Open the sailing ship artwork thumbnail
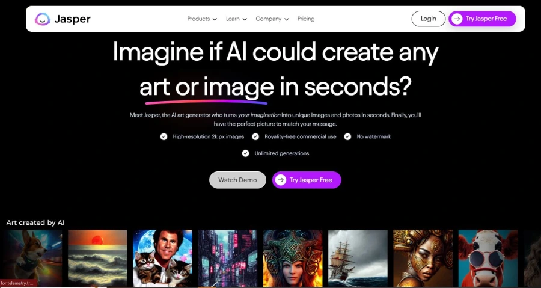Screen dimensions: 541x288 click(358, 259)
